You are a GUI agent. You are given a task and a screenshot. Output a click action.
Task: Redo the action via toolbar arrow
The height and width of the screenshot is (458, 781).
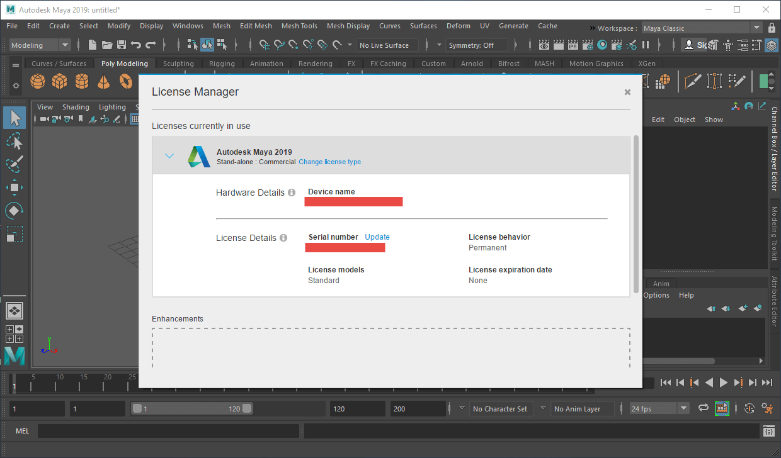[x=151, y=45]
